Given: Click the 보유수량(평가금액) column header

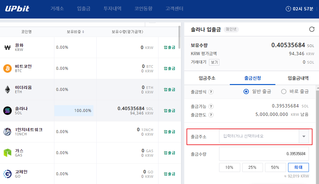Looking at the screenshot, I should (x=127, y=32).
